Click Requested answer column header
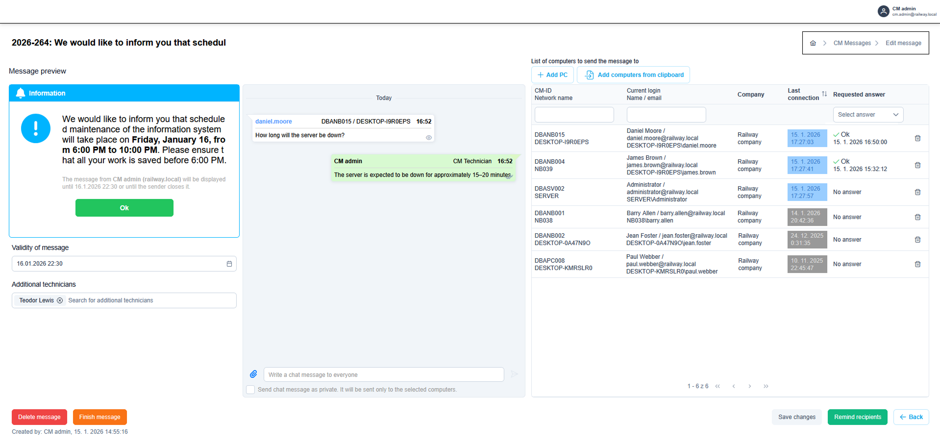 point(859,95)
